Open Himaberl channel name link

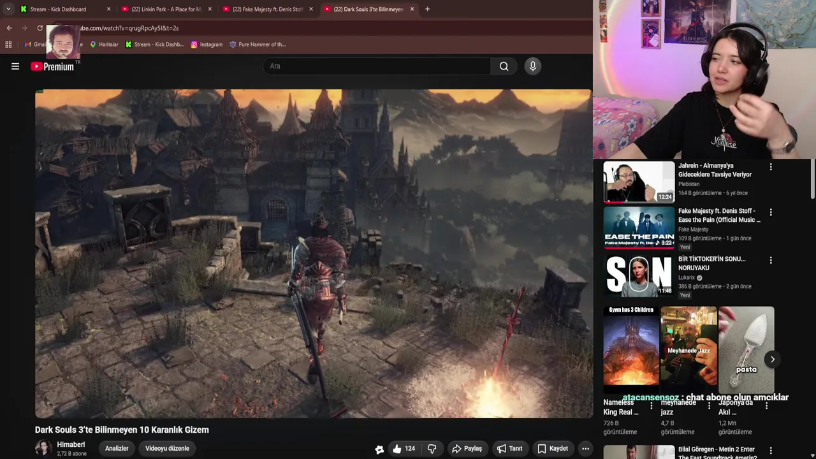click(x=71, y=444)
